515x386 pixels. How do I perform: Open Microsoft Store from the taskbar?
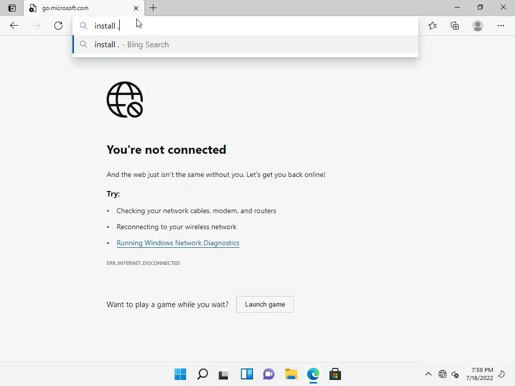[335, 374]
